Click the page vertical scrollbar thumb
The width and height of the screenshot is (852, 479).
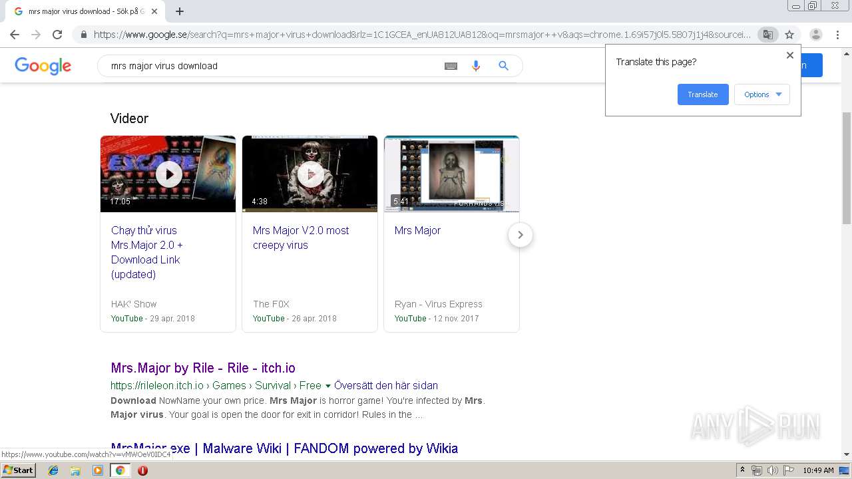[847, 168]
